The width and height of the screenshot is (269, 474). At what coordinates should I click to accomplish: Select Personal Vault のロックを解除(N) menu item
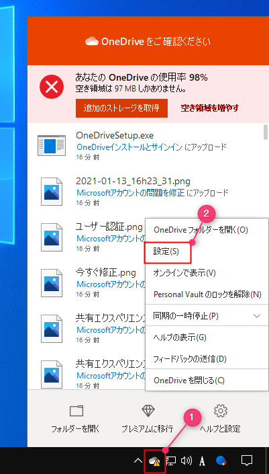click(x=207, y=294)
